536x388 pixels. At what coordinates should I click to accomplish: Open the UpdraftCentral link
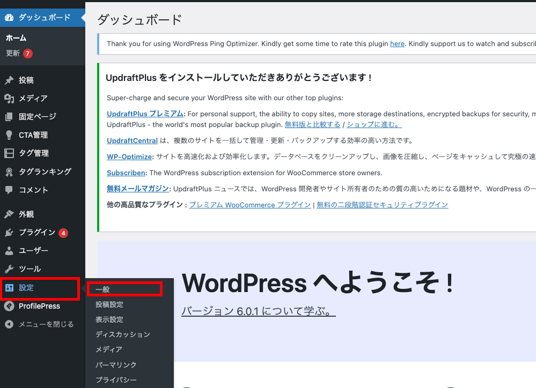[133, 141]
